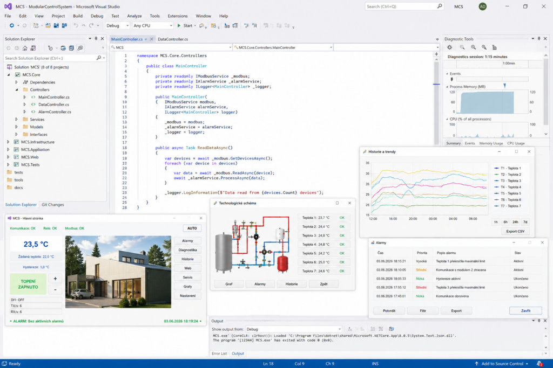Select the 6h range in Historie a trendy

[x=505, y=222]
